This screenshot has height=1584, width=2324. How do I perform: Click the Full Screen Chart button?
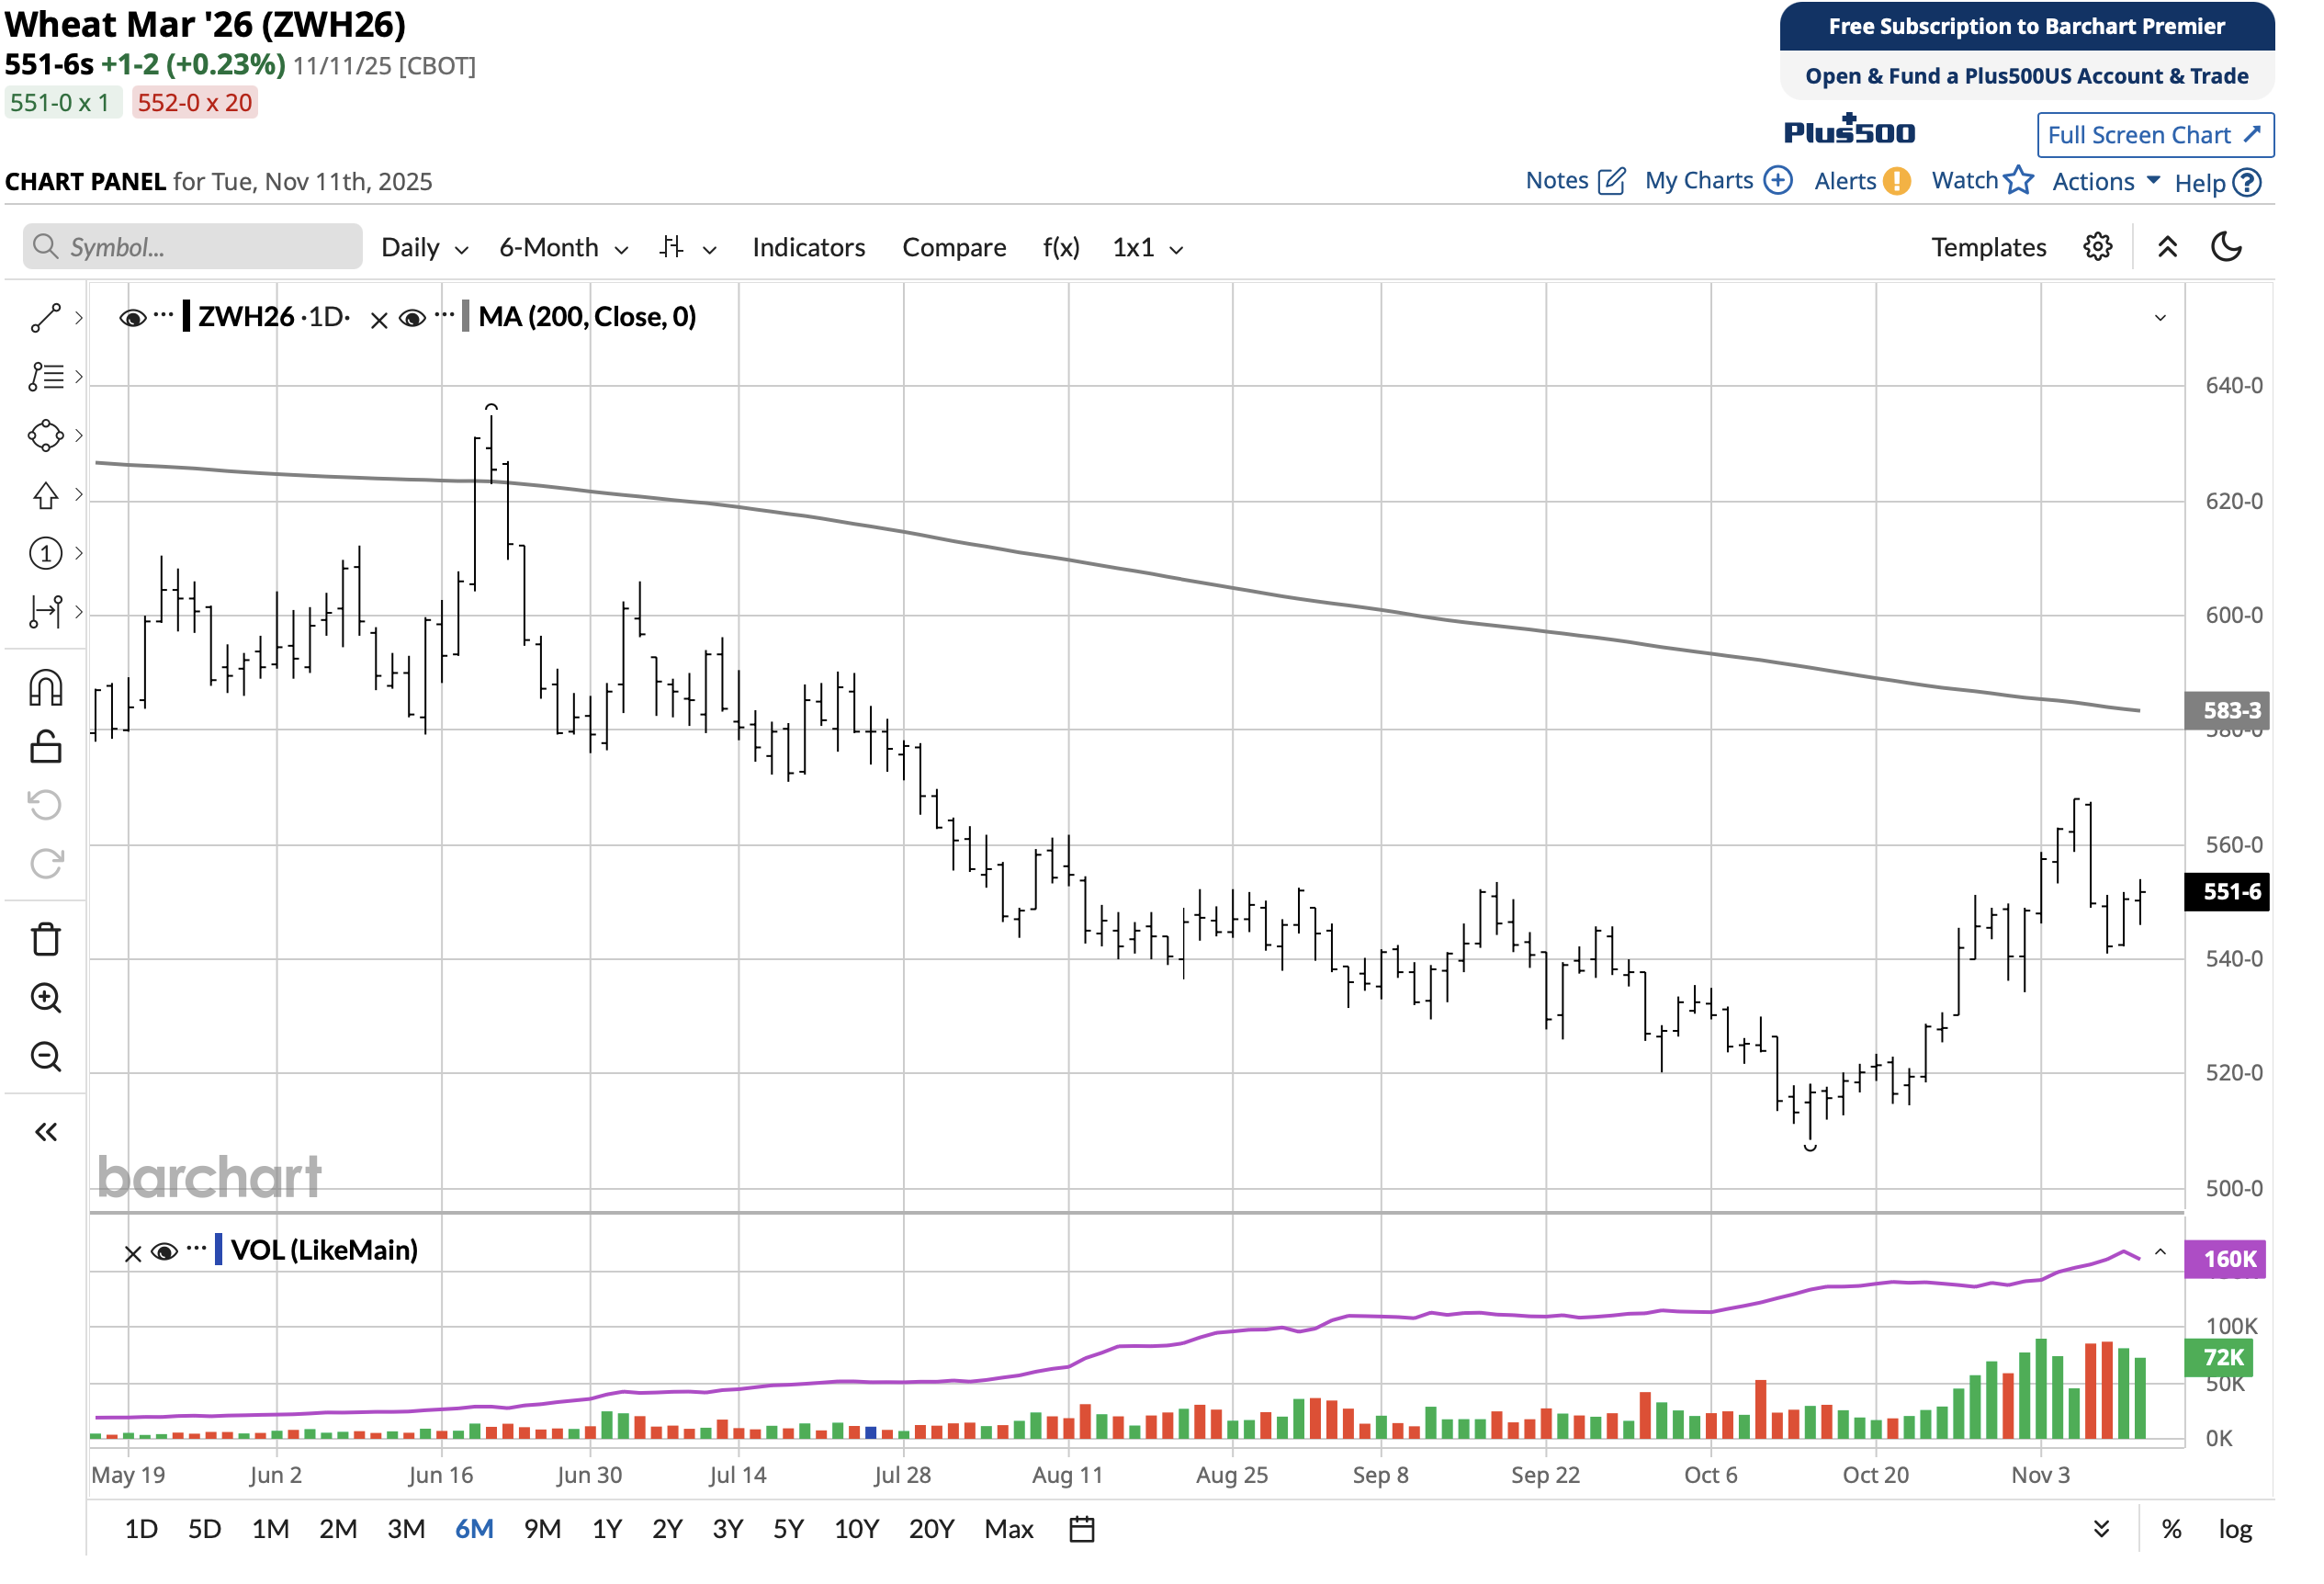(2154, 135)
